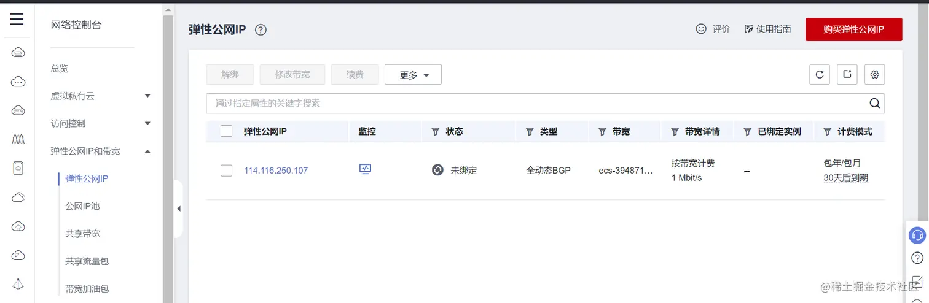The width and height of the screenshot is (929, 303).
Task: Open customer service headset icon
Action: click(917, 235)
